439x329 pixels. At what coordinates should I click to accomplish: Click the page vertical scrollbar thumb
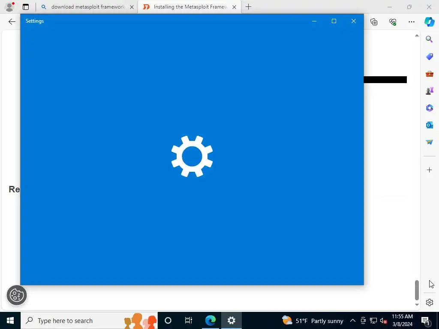point(417,290)
